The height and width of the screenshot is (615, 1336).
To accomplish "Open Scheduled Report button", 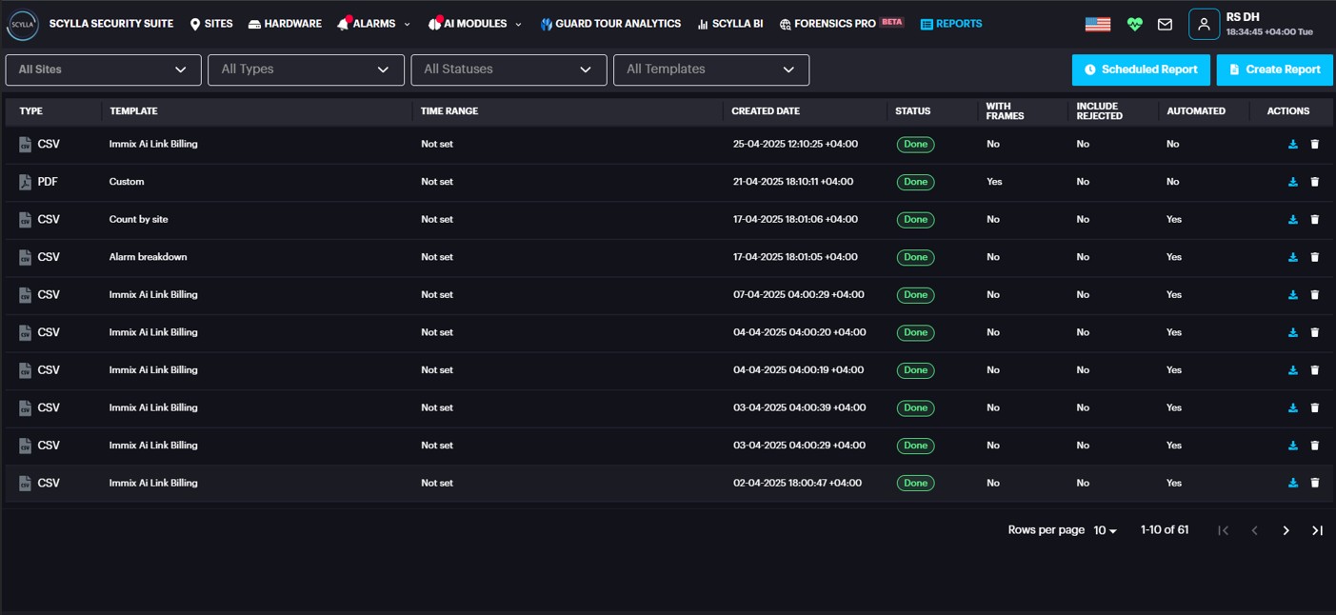I will (1141, 69).
